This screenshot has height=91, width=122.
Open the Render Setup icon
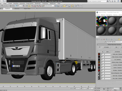point(75,6)
